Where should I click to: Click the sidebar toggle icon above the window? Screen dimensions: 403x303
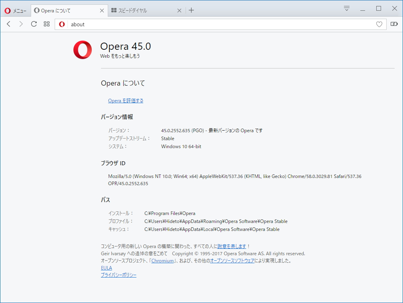coord(346,8)
